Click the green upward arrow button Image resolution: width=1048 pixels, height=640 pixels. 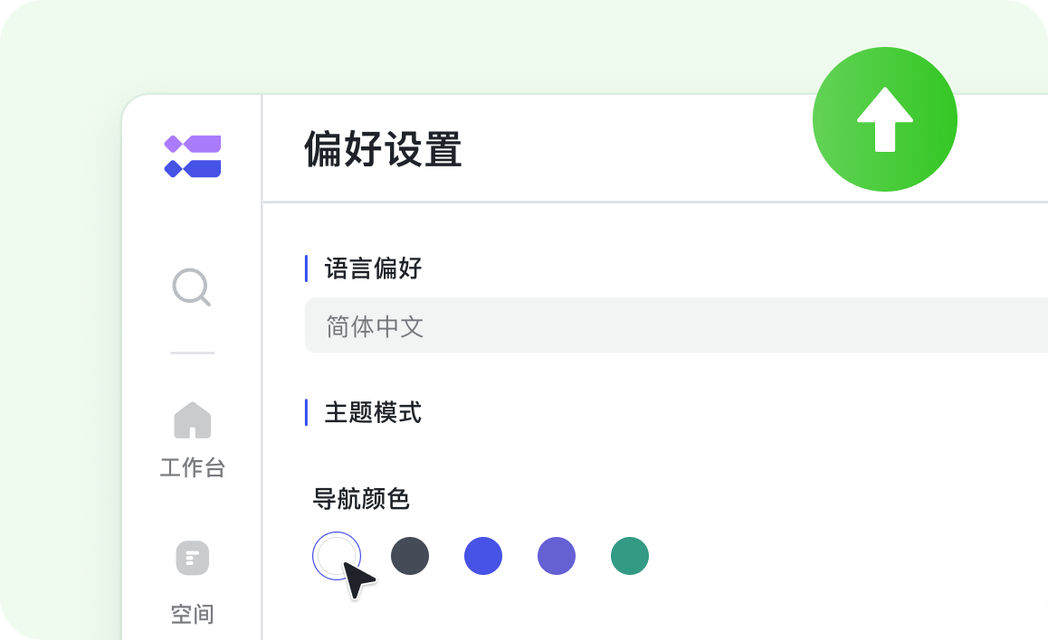click(884, 119)
